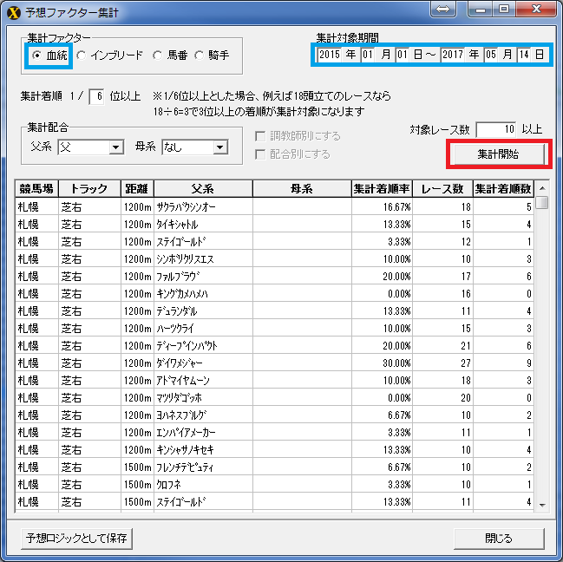Click the table scrollbar down arrow
Screen dimensions: 563x562
coord(542,506)
